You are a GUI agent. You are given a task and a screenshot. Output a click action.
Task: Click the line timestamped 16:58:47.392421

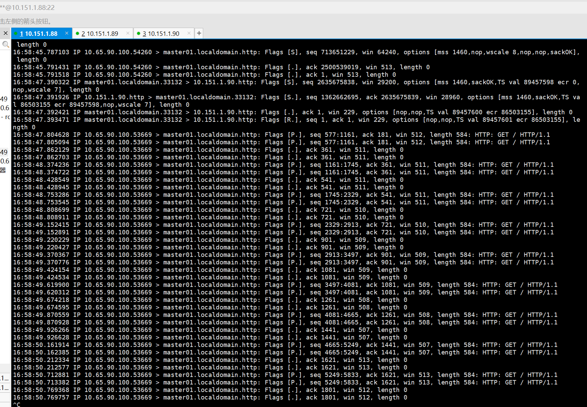[293, 112]
